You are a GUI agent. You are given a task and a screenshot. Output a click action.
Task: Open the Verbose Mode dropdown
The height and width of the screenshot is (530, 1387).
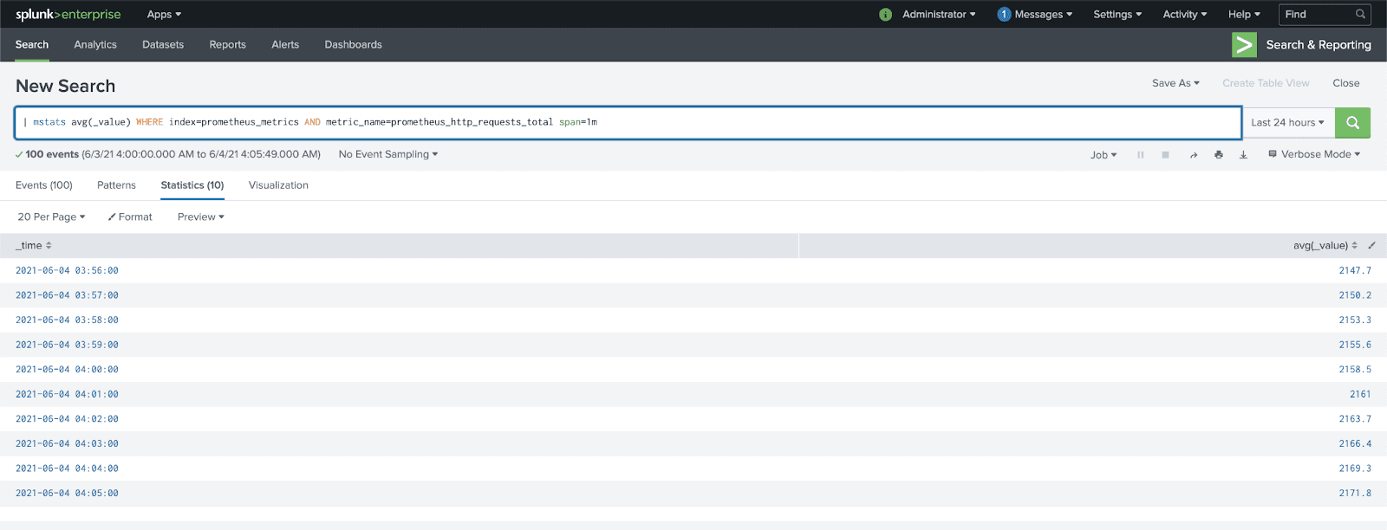click(1314, 154)
